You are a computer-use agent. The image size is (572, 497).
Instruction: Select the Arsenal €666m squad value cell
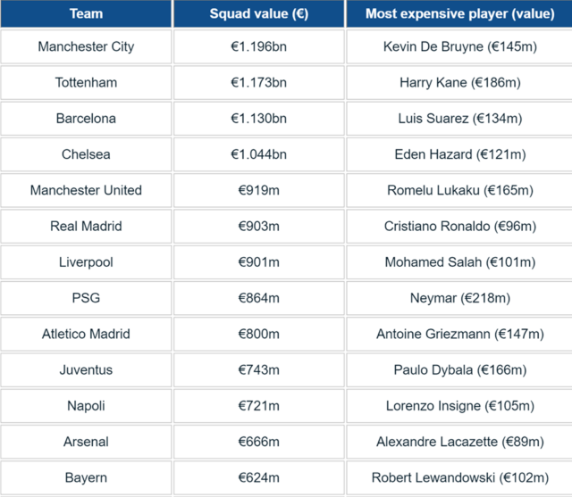tap(259, 442)
